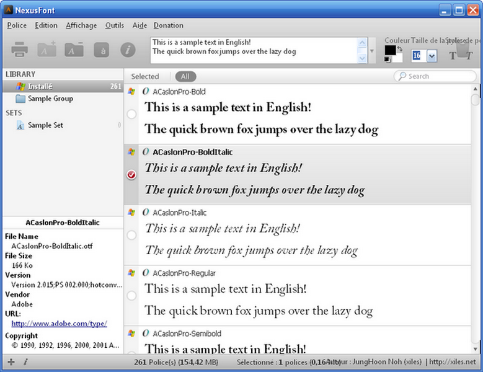Click the black foreground color swatch

pos(390,50)
